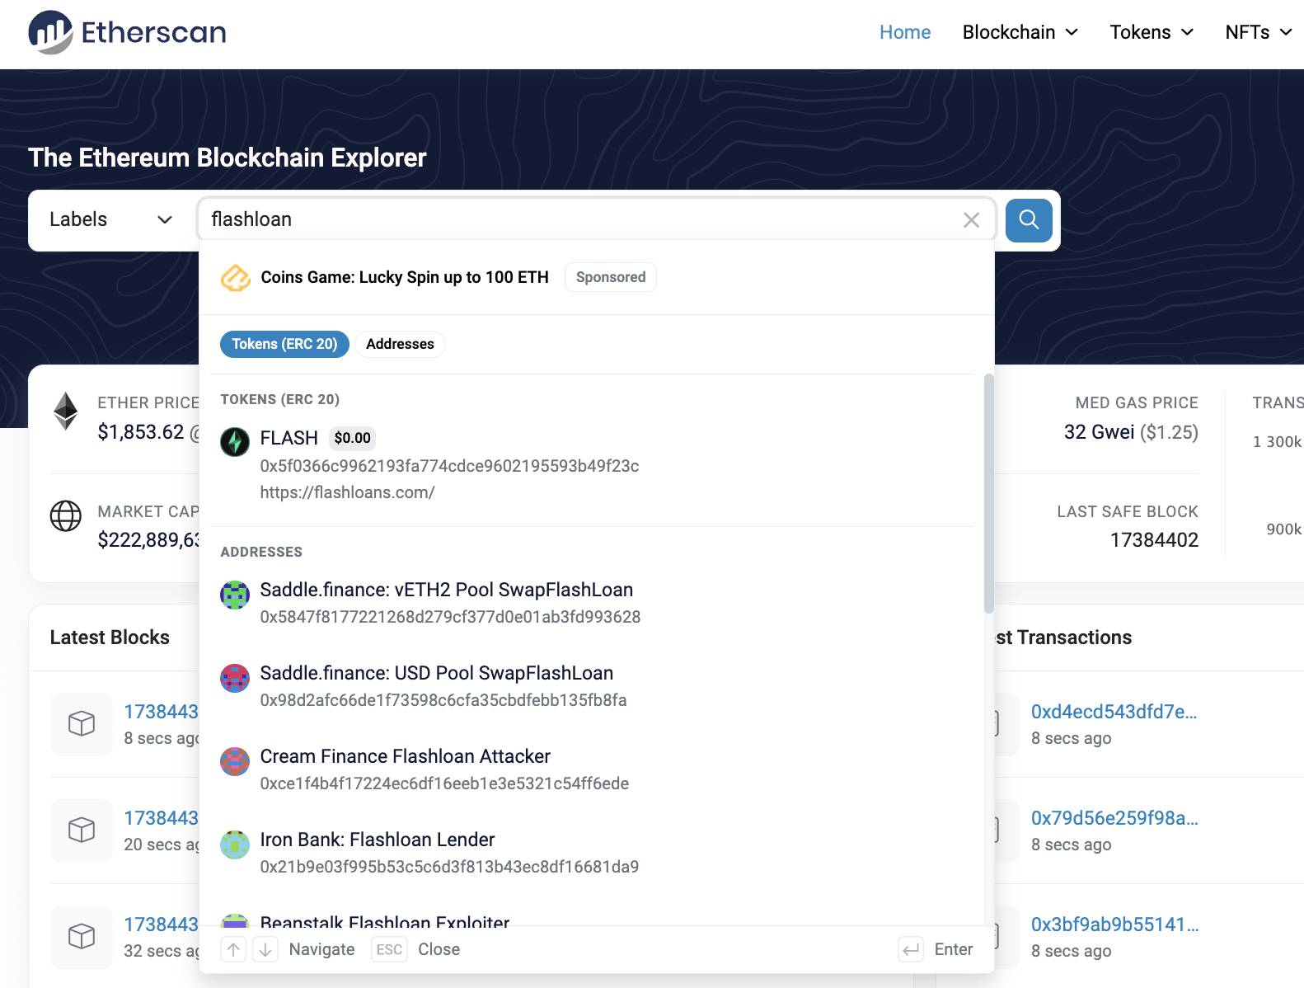Click the cube icon for block 8 secs ago

[82, 724]
